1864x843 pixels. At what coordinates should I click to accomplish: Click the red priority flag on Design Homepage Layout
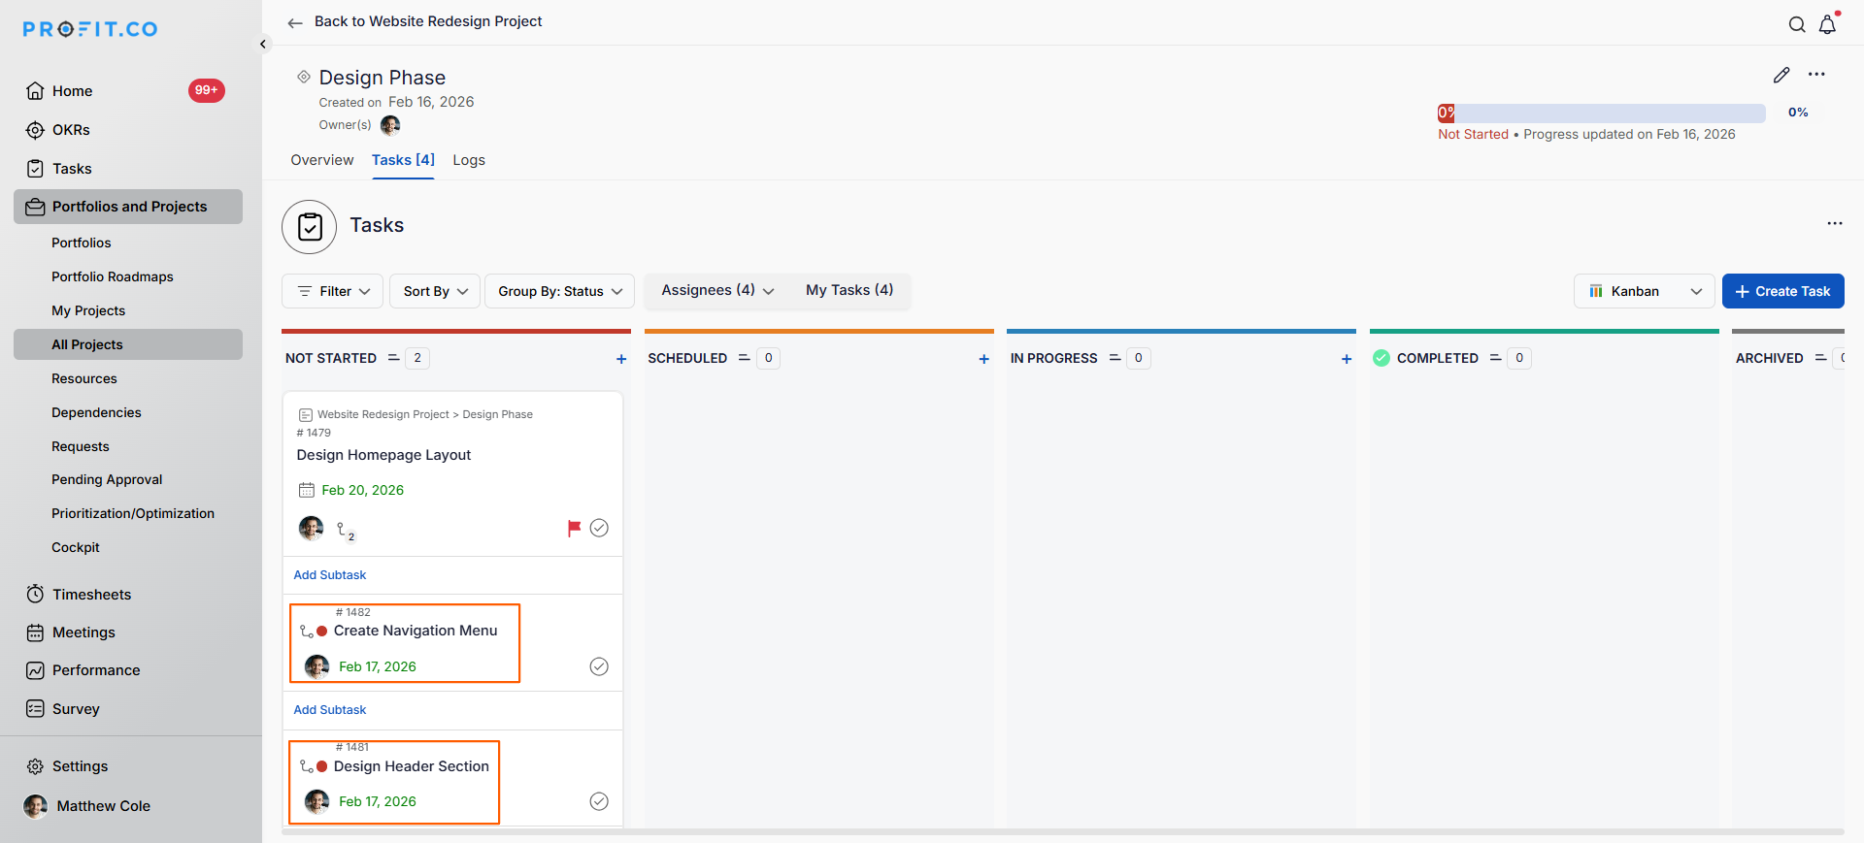coord(574,528)
